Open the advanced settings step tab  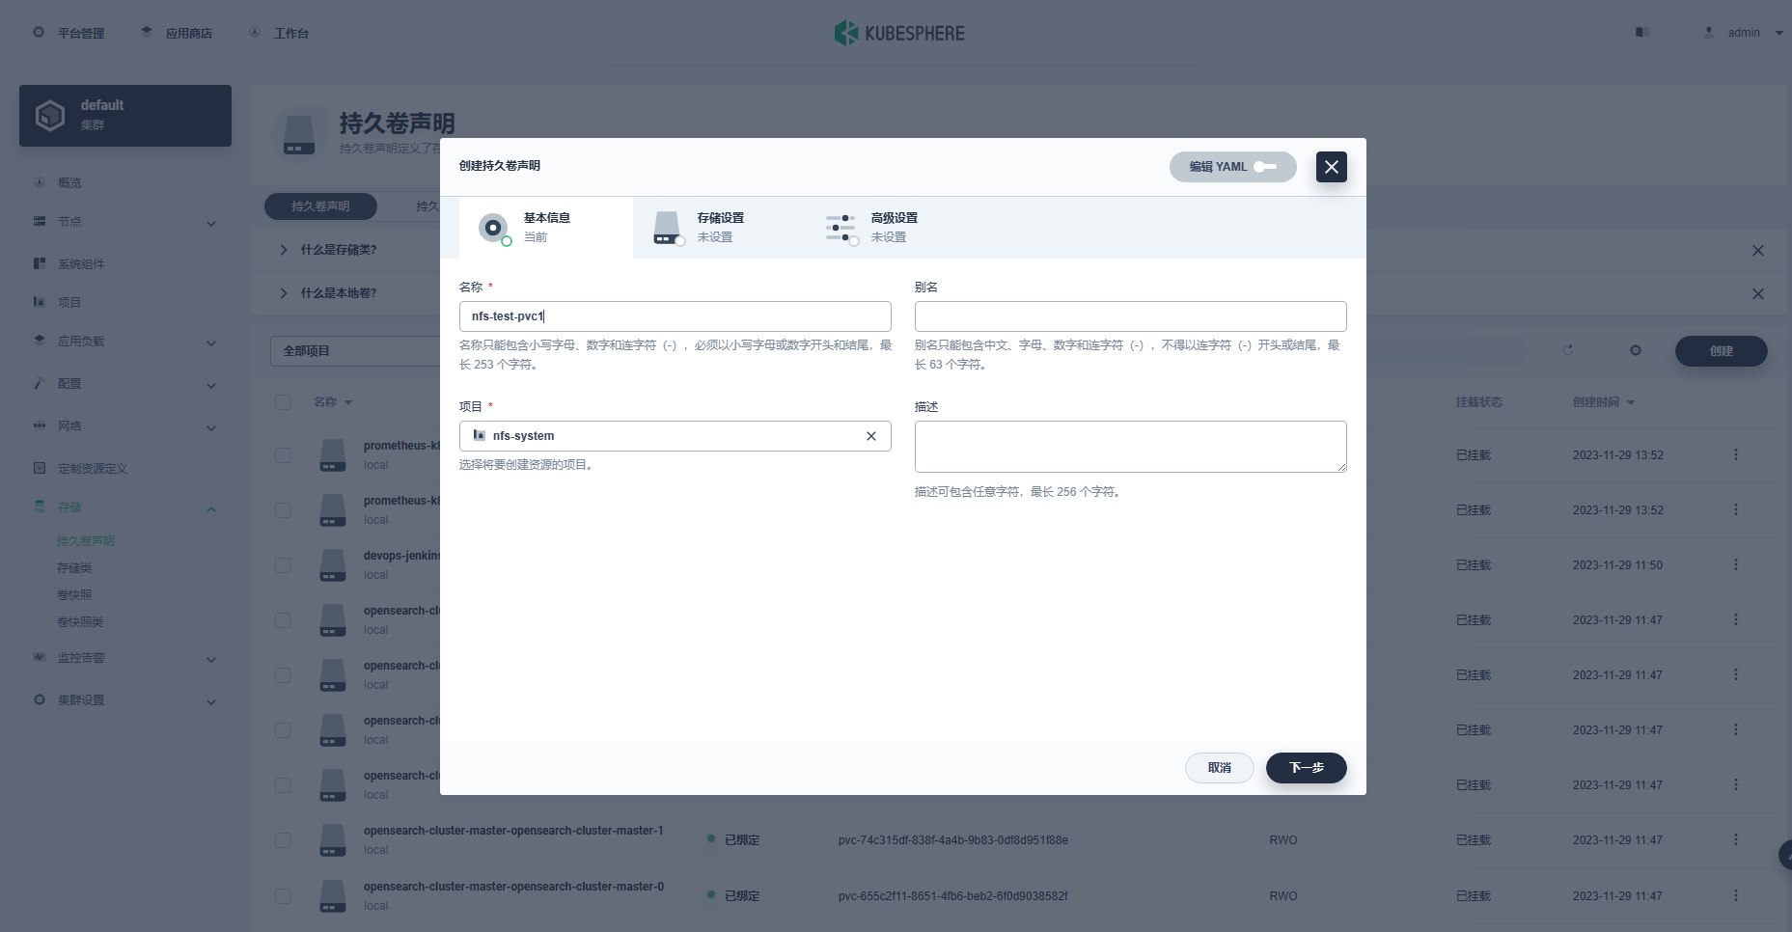[x=894, y=228]
